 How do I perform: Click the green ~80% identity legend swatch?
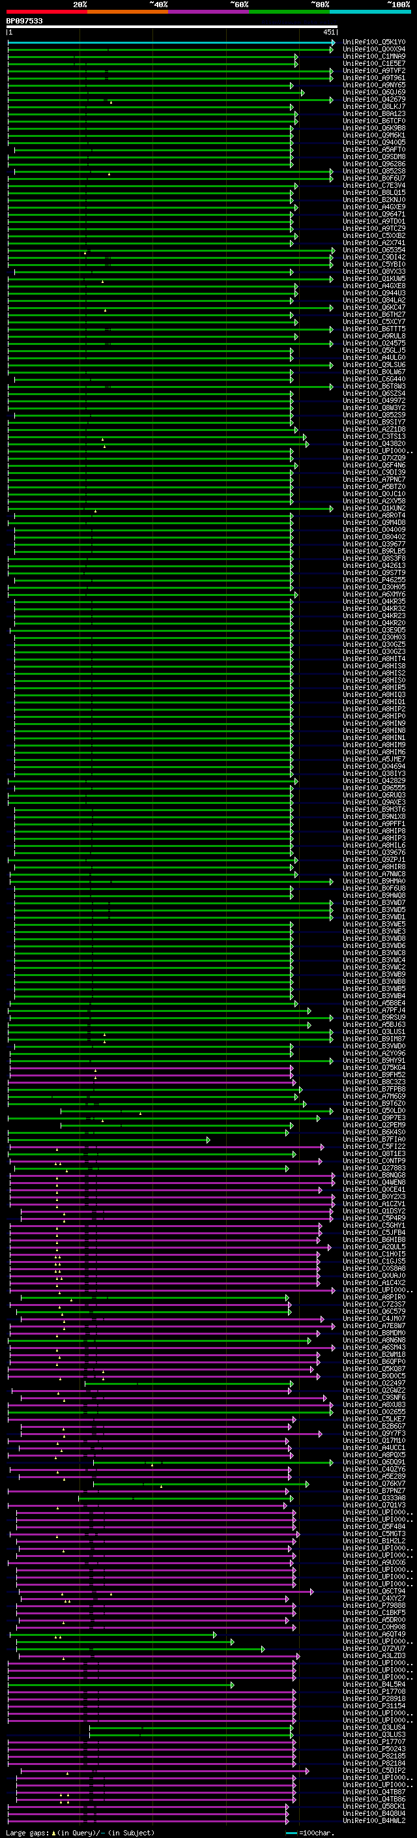289,12
